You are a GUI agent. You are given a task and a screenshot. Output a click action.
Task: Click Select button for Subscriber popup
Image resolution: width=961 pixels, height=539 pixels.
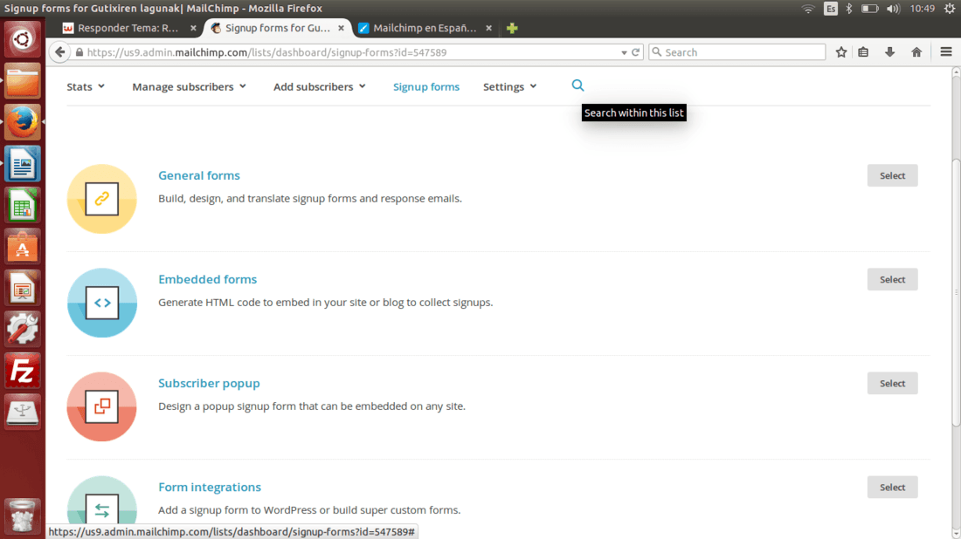click(892, 384)
